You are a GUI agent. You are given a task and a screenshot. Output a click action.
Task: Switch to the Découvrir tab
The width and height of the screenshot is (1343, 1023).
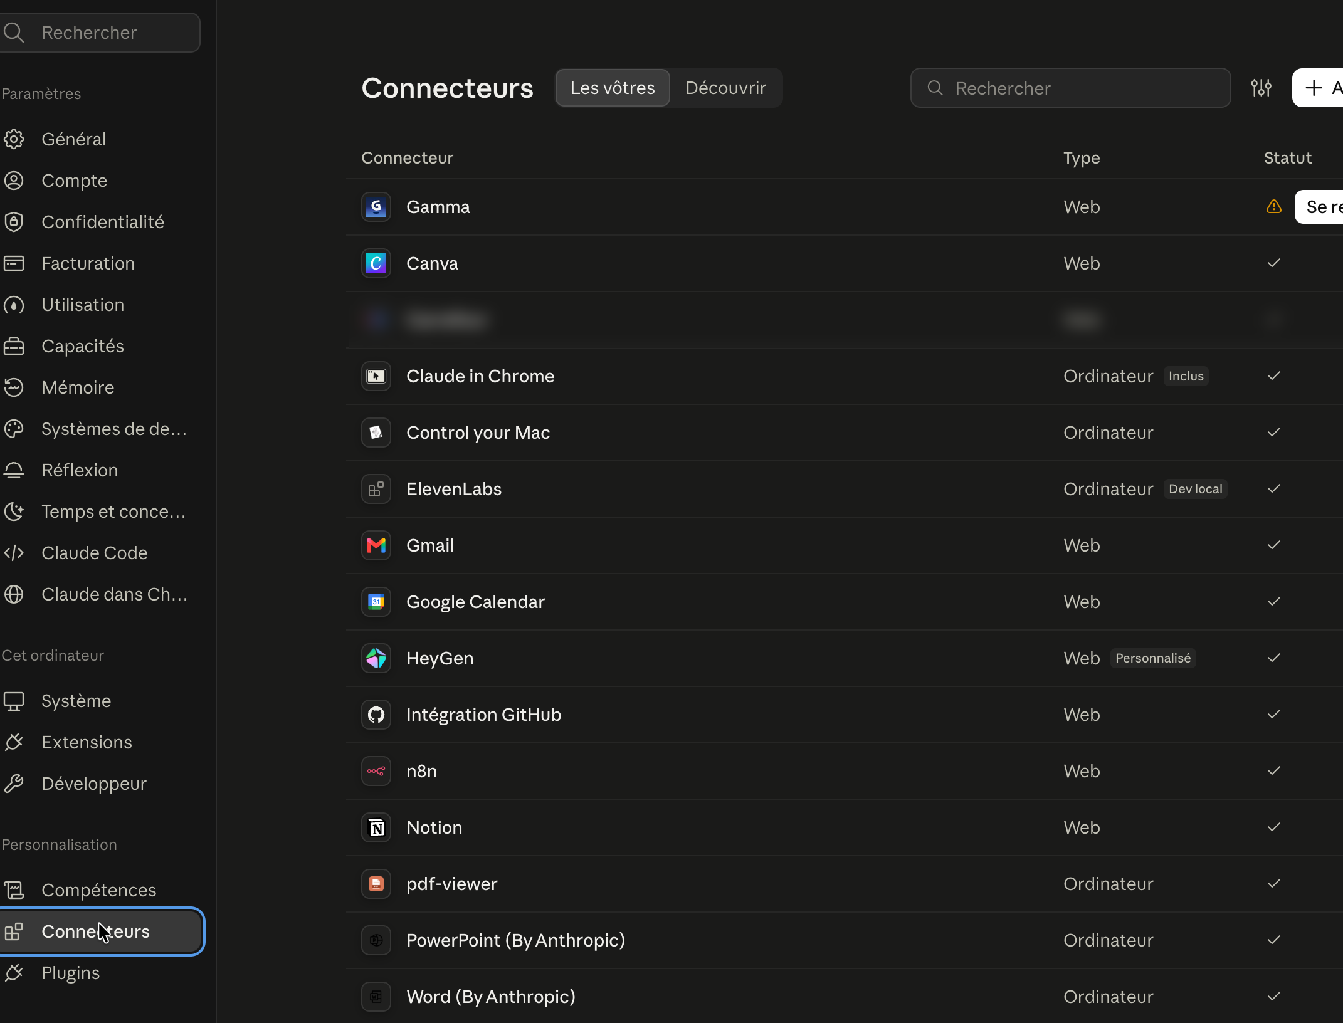pos(726,88)
